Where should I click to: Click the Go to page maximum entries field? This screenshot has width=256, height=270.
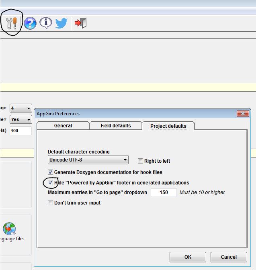click(164, 192)
